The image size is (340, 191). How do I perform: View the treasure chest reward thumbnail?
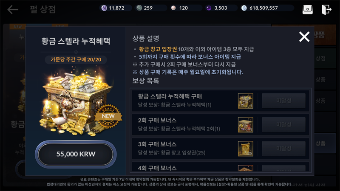(246, 101)
